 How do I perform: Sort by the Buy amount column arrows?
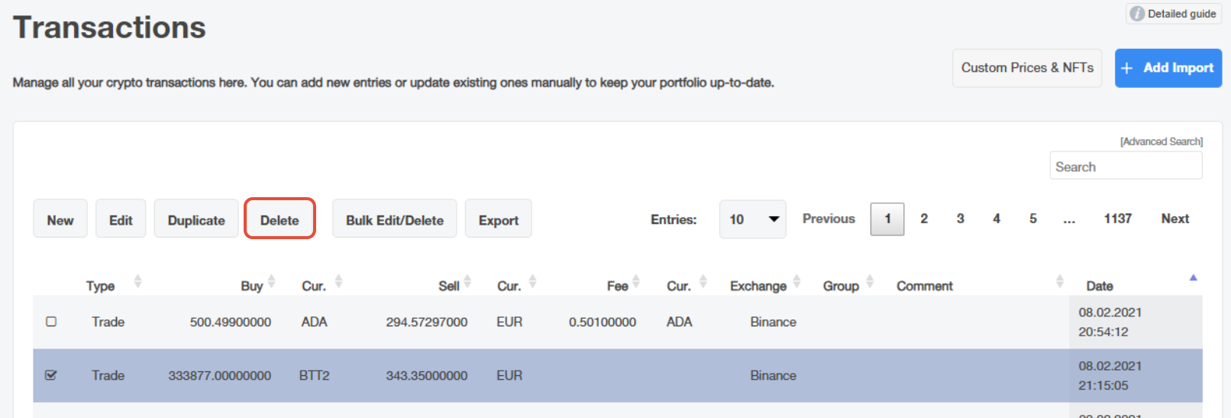271,281
